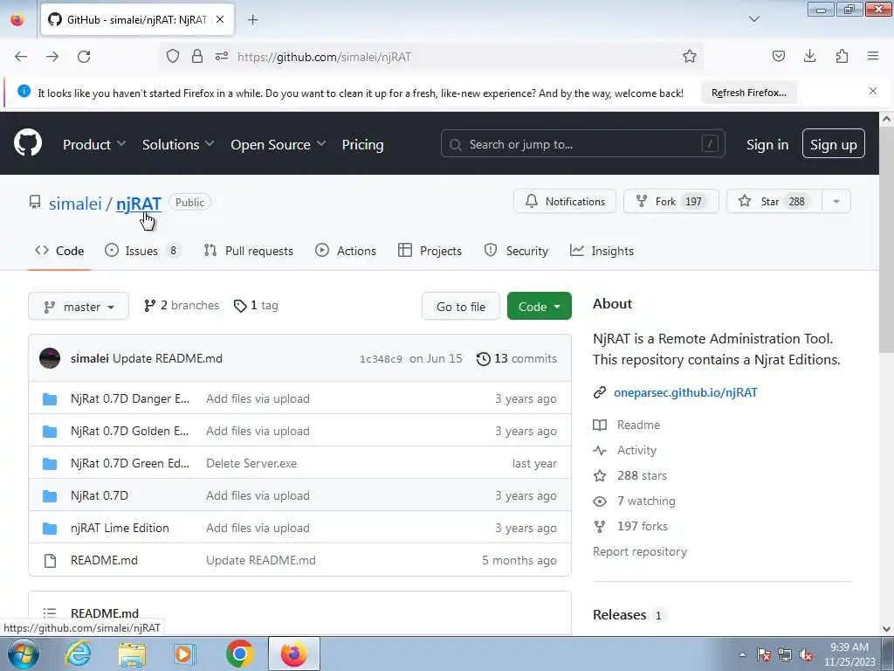Open Windows Media Player from the taskbar
894x671 pixels.
[x=185, y=654]
